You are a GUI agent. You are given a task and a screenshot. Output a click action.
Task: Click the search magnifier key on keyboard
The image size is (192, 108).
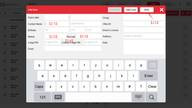152,97
